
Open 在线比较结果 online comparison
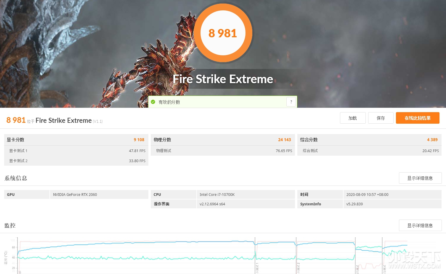pos(418,118)
